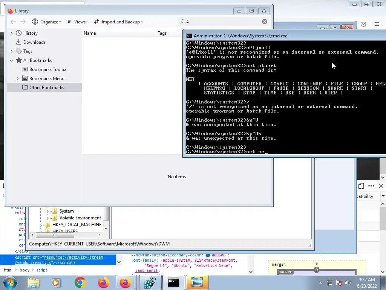Viewport: 386px width, 290px height.
Task: Select Downloads in the sidebar
Action: point(34,42)
